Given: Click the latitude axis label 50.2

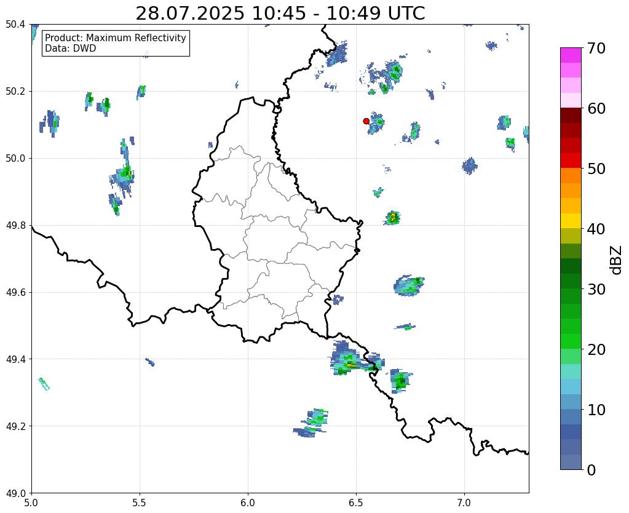Looking at the screenshot, I should point(15,92).
